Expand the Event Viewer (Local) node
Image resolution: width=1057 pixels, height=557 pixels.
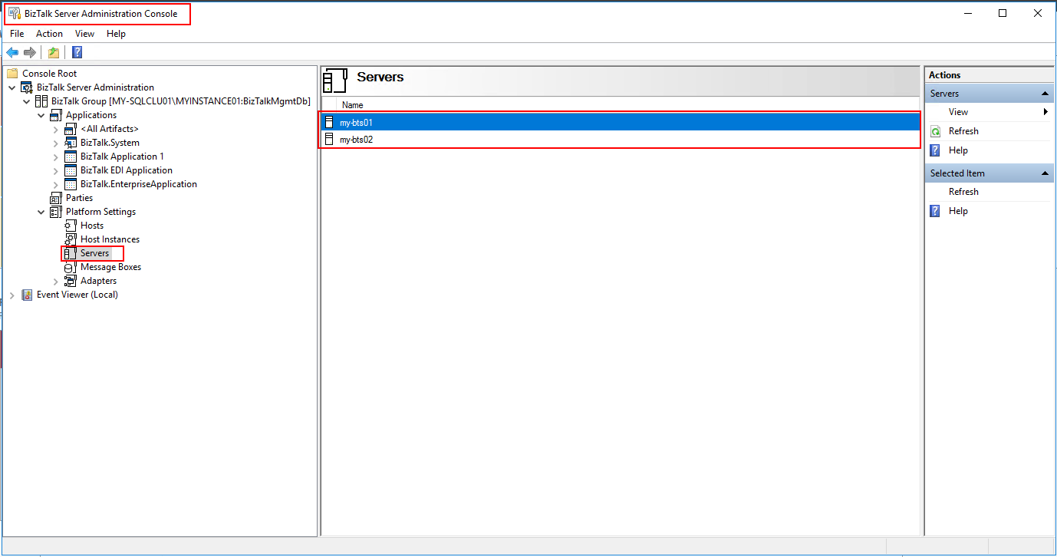pyautogui.click(x=12, y=295)
